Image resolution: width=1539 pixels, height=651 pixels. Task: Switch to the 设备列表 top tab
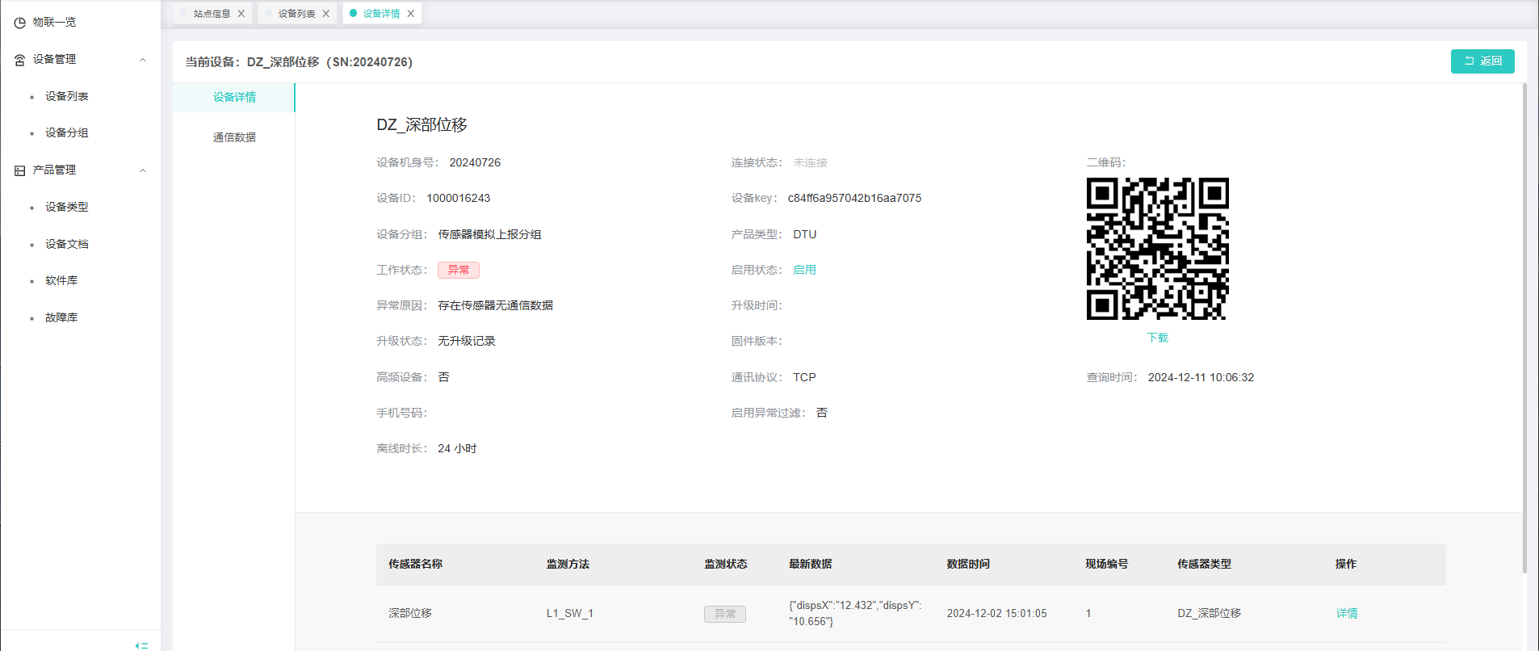click(296, 14)
